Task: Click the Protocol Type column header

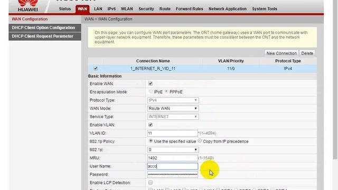Action: (x=288, y=61)
